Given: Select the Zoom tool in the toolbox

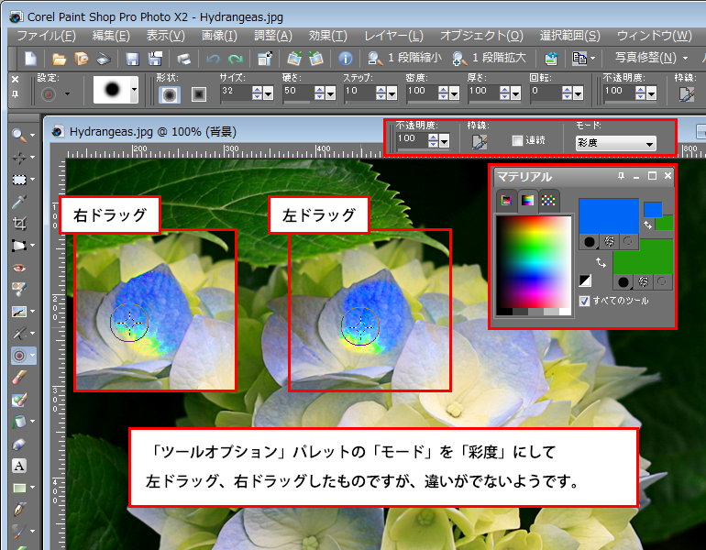Looking at the screenshot, I should pyautogui.click(x=18, y=134).
